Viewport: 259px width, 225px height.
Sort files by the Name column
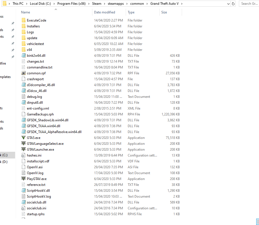tap(25, 12)
